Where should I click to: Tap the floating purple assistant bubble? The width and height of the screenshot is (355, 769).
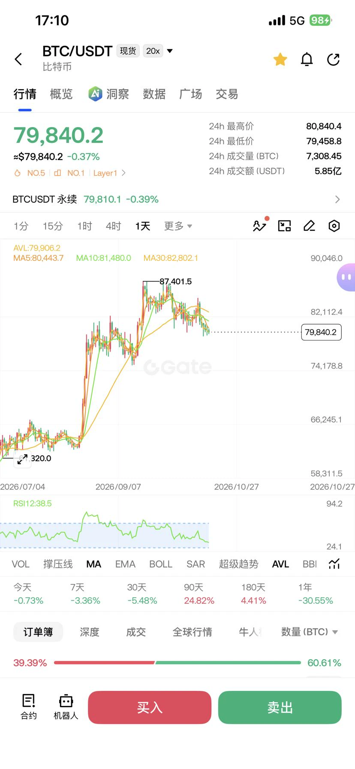point(346,277)
